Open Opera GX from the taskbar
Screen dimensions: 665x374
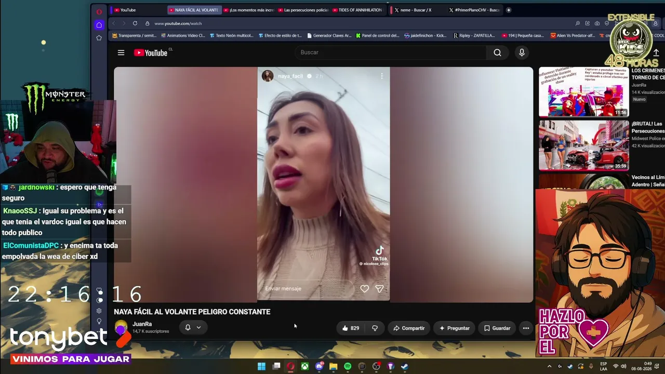[290, 367]
